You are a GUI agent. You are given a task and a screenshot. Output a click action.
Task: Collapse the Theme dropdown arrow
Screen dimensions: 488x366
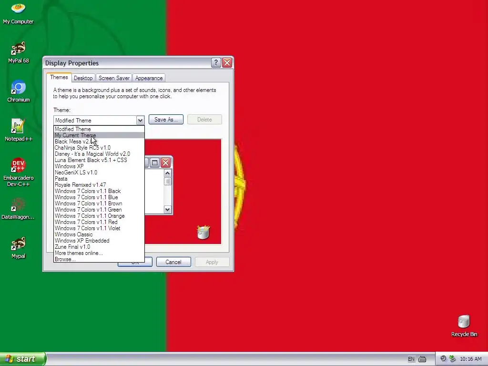click(x=140, y=120)
